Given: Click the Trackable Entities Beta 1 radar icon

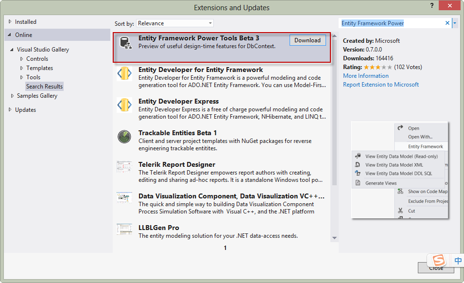Looking at the screenshot, I should point(124,137).
